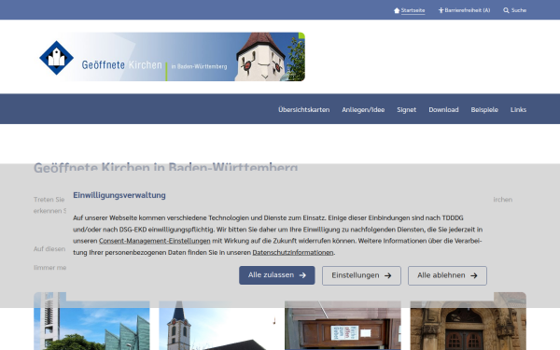Screen dimensions: 560x350
Task: Open the Startseite link
Action: 413,10
